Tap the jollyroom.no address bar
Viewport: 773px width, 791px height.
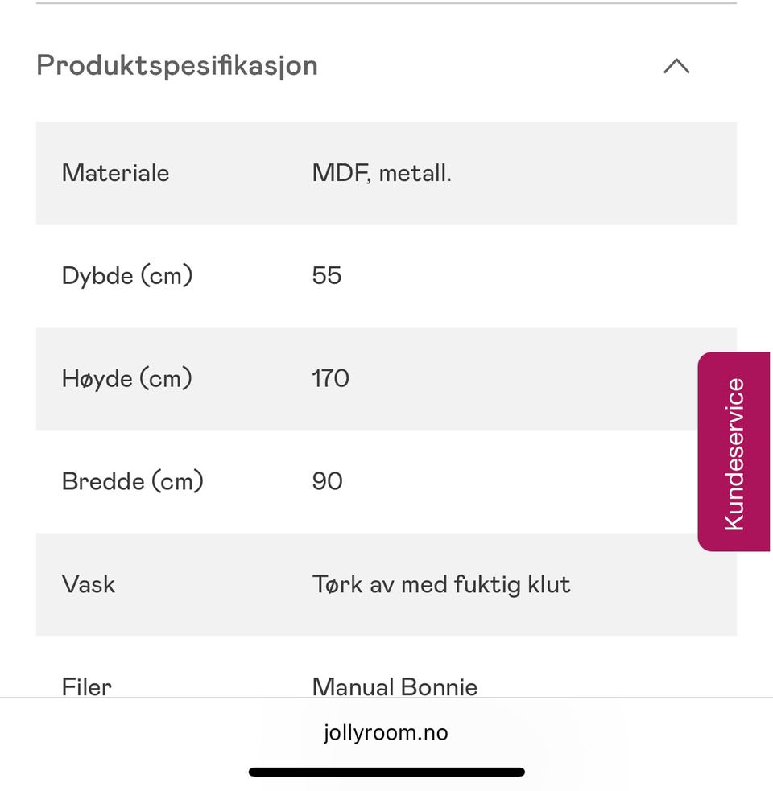tap(386, 732)
